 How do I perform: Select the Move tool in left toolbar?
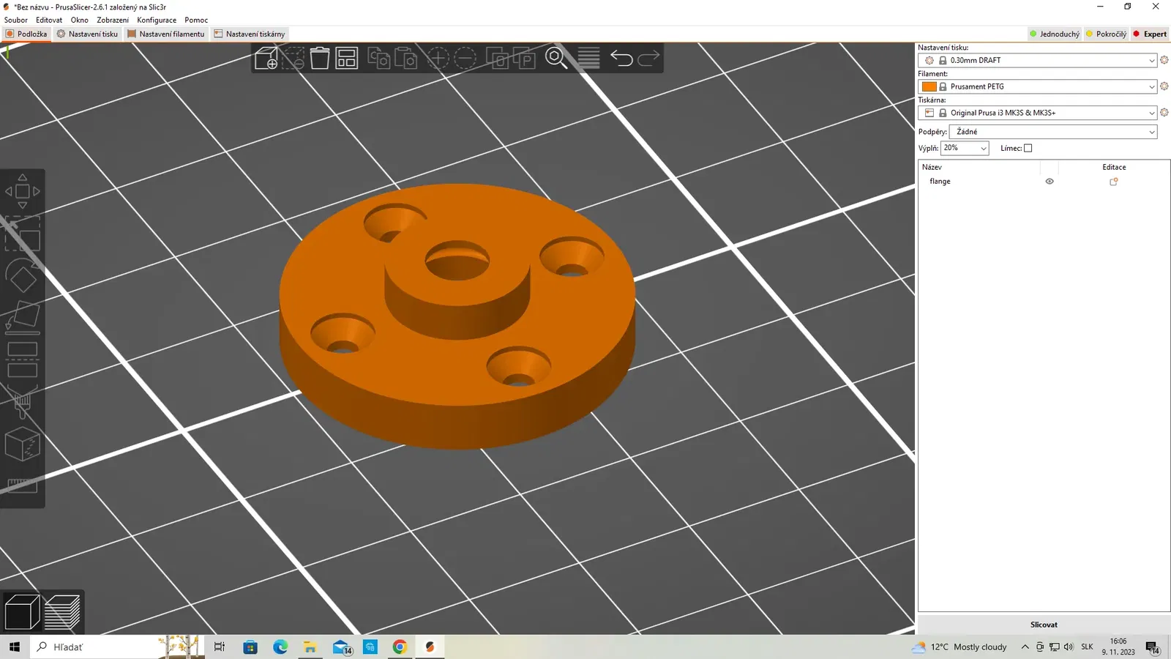coord(23,192)
